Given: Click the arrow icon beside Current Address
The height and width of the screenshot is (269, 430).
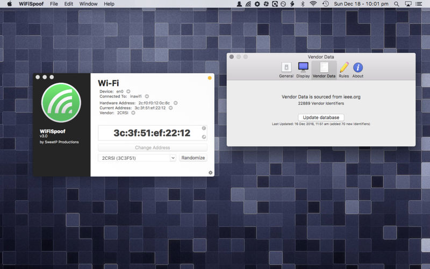Looking at the screenshot, I should click(x=171, y=108).
